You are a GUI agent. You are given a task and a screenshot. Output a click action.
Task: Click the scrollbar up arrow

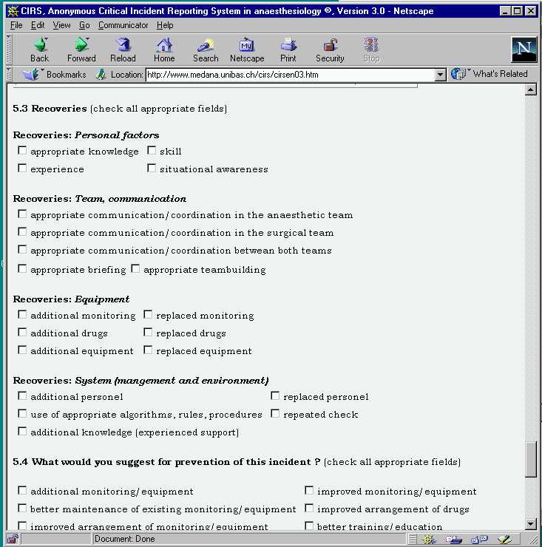pos(530,90)
